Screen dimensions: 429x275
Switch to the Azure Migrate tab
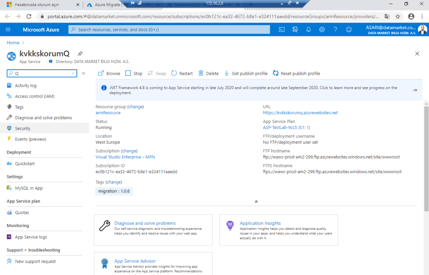[x=107, y=5]
